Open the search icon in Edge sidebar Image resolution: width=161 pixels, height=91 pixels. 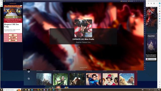[159, 8]
